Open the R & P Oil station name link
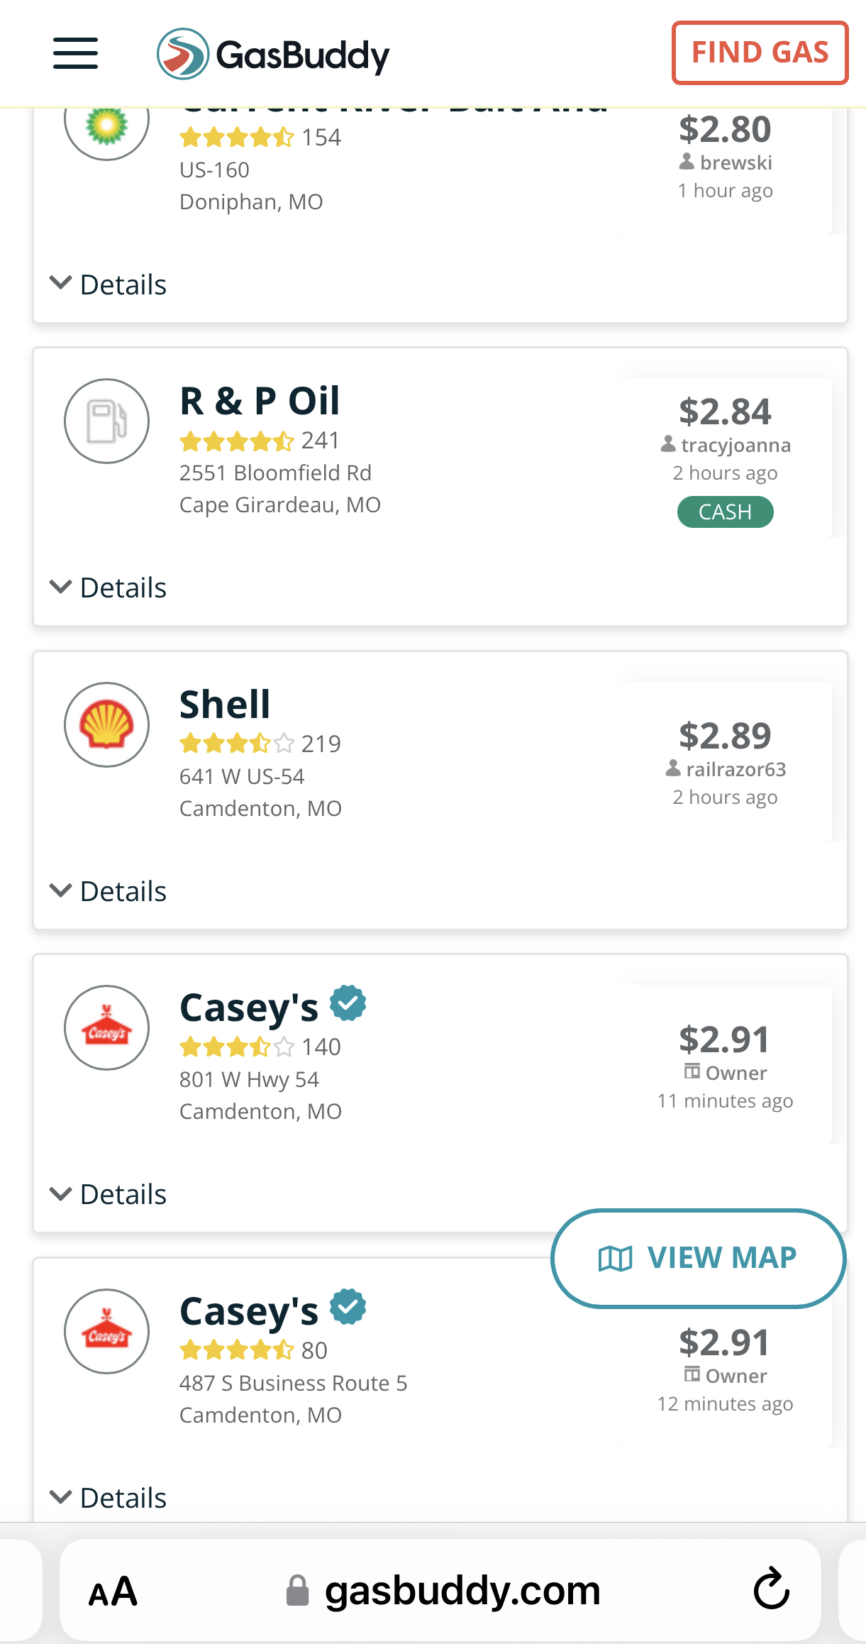Viewport: 866px width, 1644px height. 260,401
